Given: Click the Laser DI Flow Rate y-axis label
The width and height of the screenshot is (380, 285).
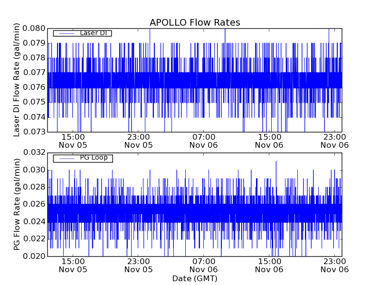Looking at the screenshot, I should [17, 80].
